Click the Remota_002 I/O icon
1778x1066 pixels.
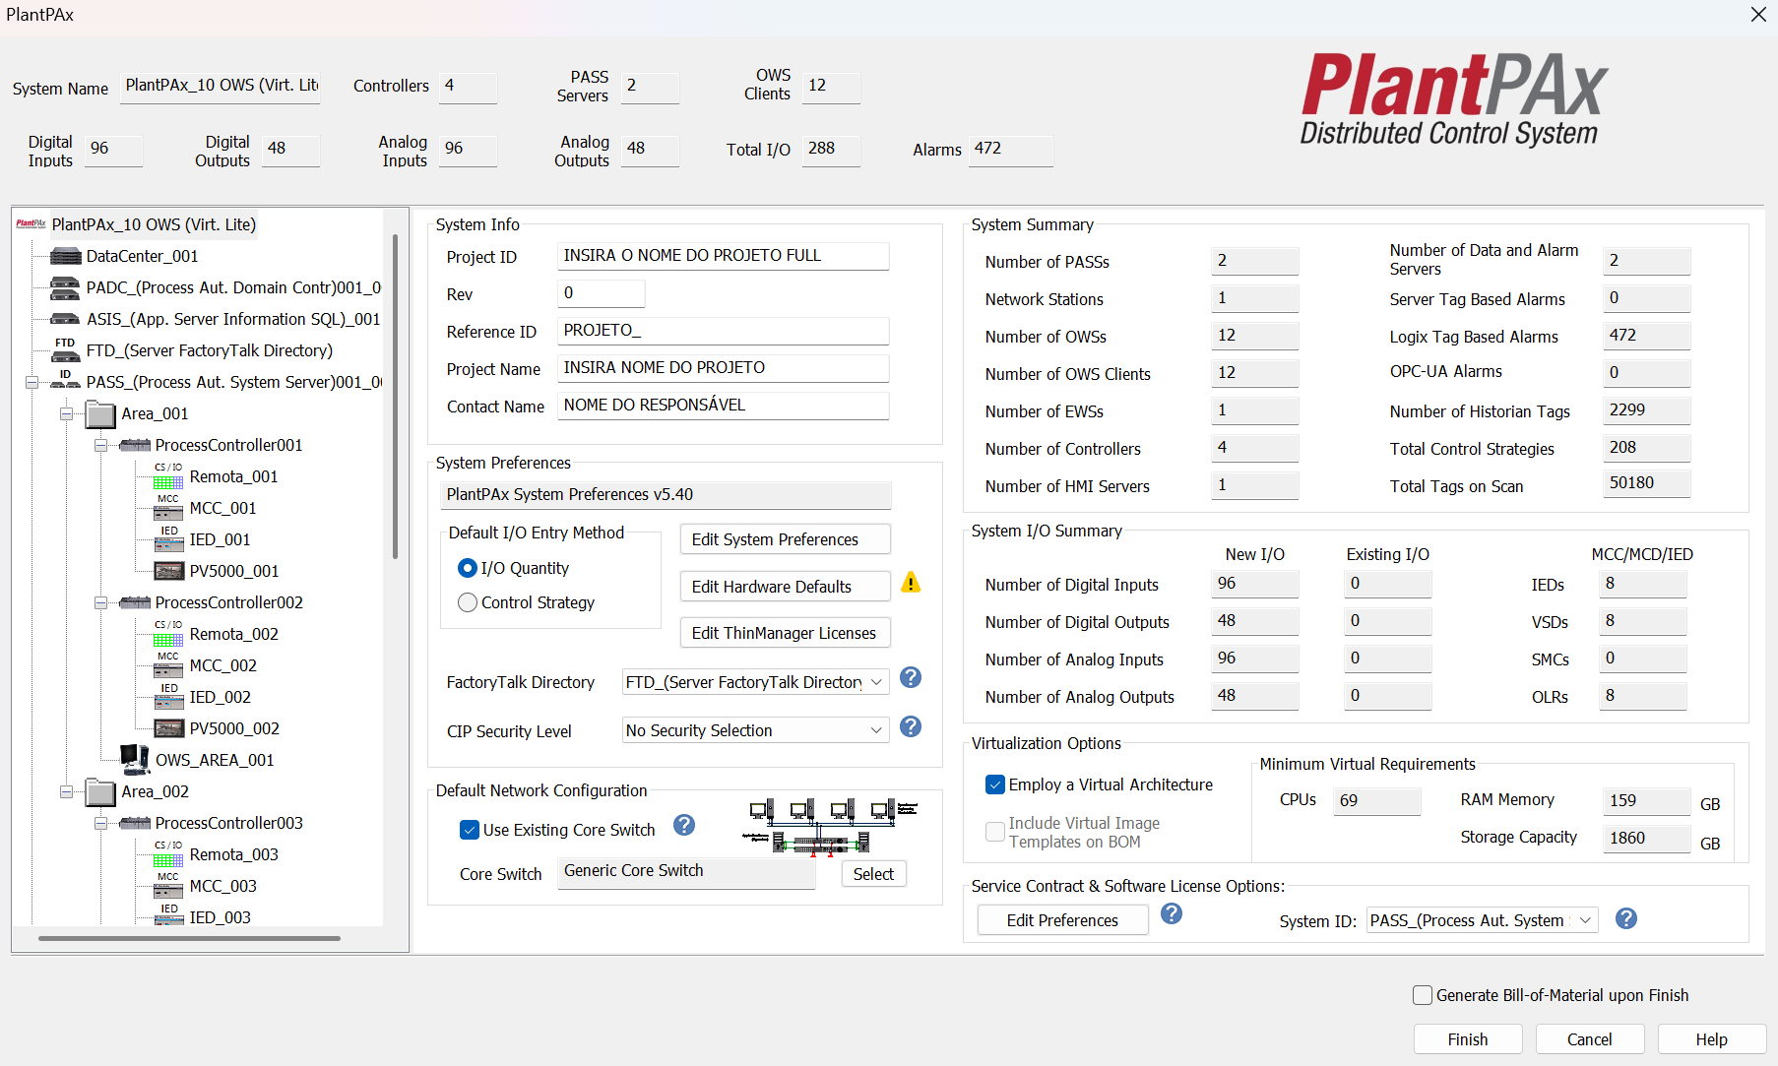point(168,634)
